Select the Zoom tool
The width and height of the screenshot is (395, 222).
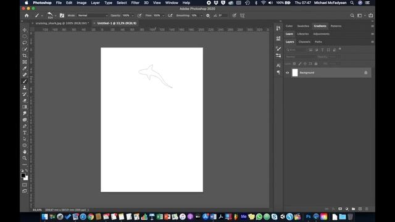pyautogui.click(x=25, y=158)
